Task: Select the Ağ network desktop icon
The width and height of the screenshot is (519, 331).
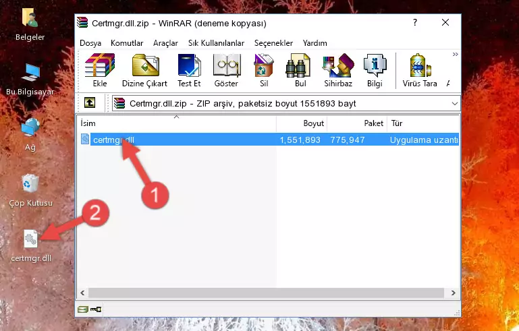Action: 30,135
